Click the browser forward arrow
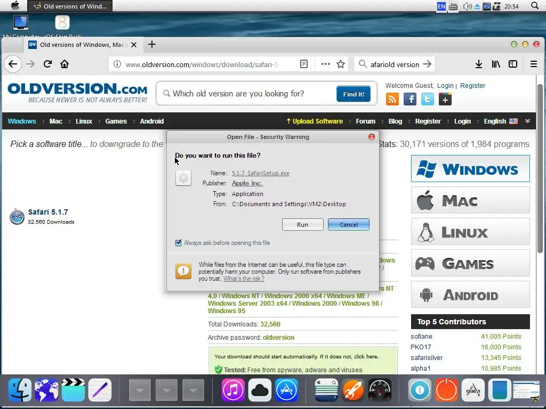Viewport: 546px width, 409px height. coord(30,64)
